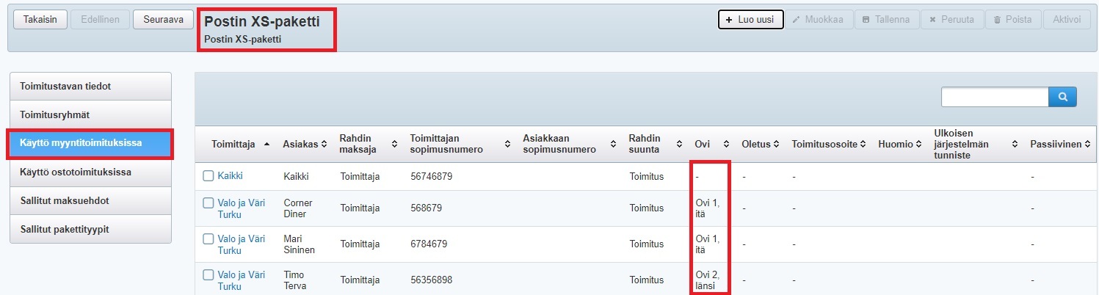The width and height of the screenshot is (1099, 295).
Task: Click the Luo uusi button
Action: pyautogui.click(x=750, y=20)
